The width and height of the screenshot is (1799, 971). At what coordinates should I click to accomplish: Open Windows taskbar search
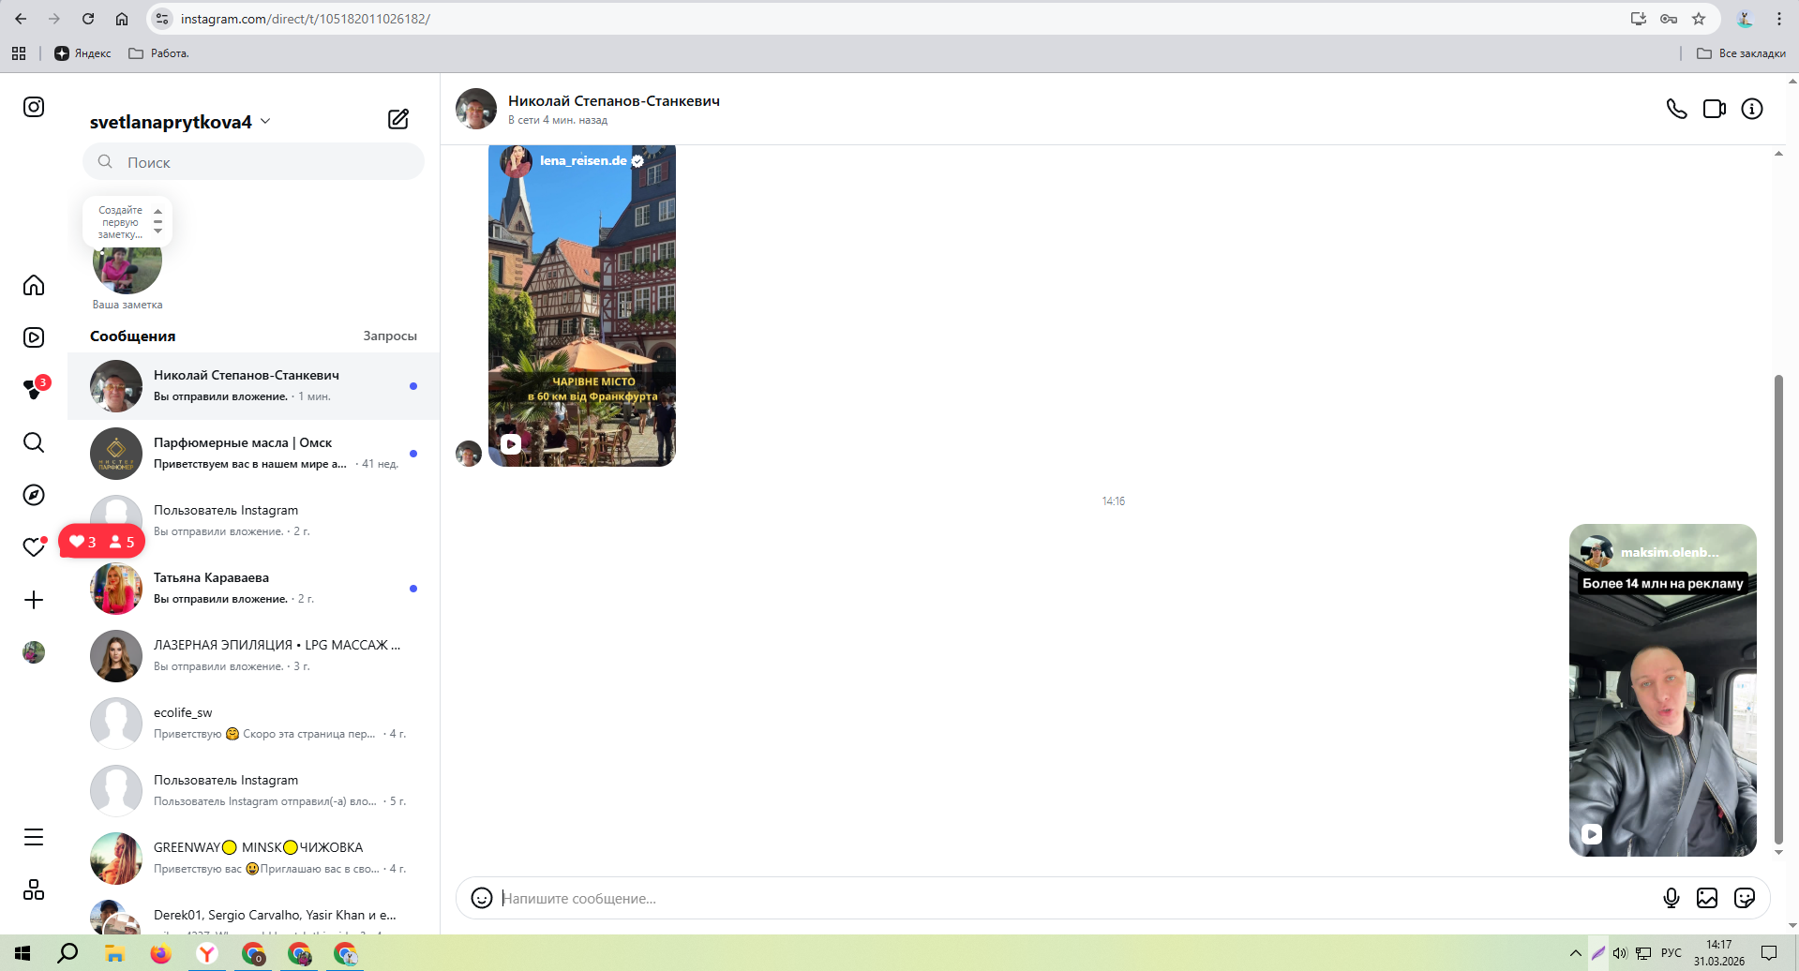point(67,953)
